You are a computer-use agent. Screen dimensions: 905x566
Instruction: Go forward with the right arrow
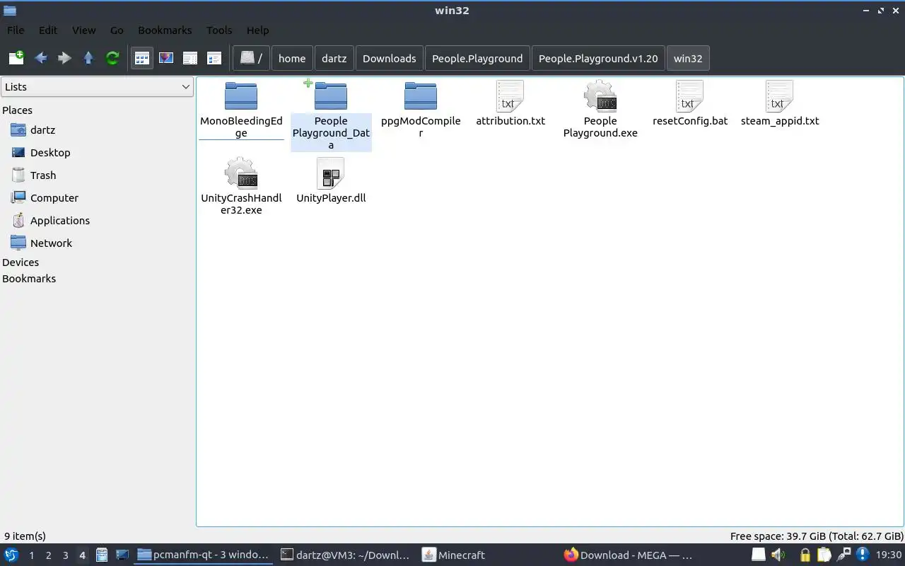click(x=64, y=58)
